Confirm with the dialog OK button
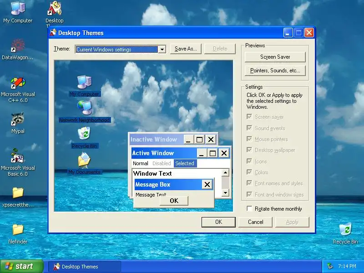The height and width of the screenshot is (273, 364). [x=218, y=222]
